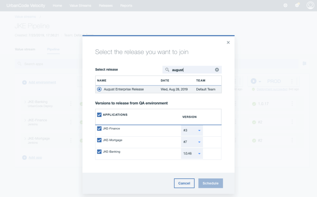
Task: Open JKE-Mortgage row kebab menu
Action: 71,140
